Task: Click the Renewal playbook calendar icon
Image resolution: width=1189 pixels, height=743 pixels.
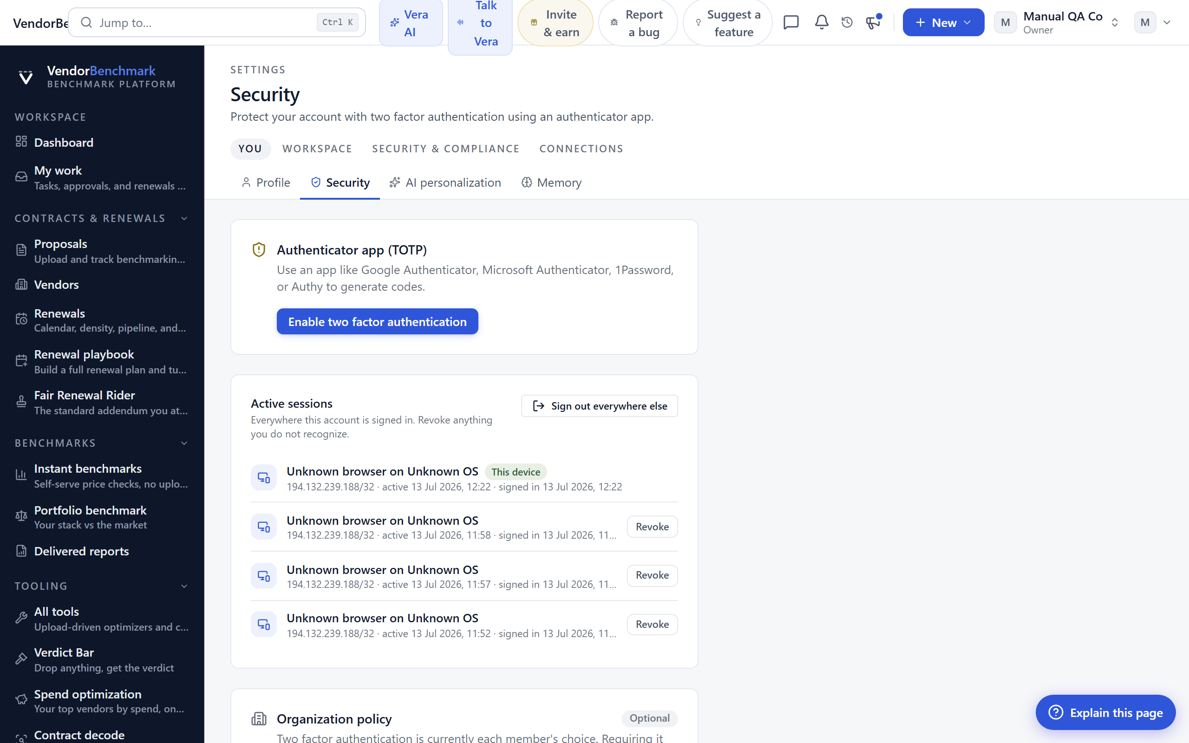Action: click(21, 361)
